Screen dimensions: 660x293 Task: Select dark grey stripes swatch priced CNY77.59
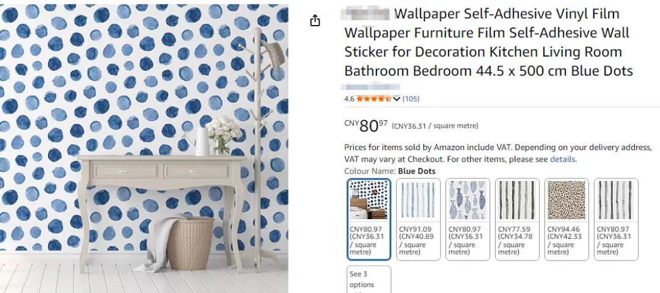coord(517,219)
